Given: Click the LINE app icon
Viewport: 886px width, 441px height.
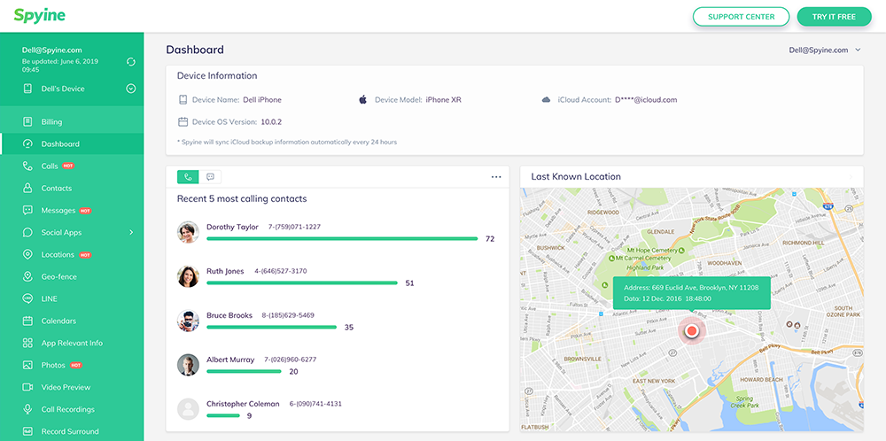Looking at the screenshot, I should [27, 298].
